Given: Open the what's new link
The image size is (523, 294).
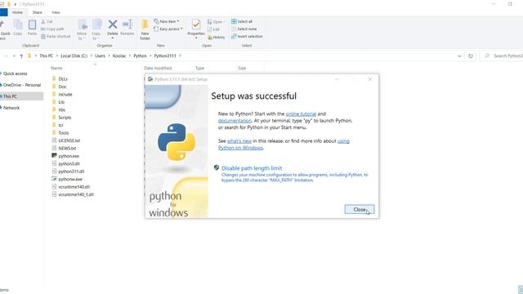Looking at the screenshot, I should (239, 141).
